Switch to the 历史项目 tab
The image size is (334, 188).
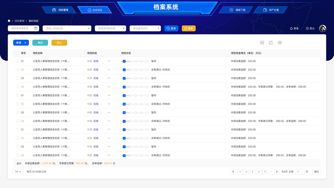[x=95, y=10]
